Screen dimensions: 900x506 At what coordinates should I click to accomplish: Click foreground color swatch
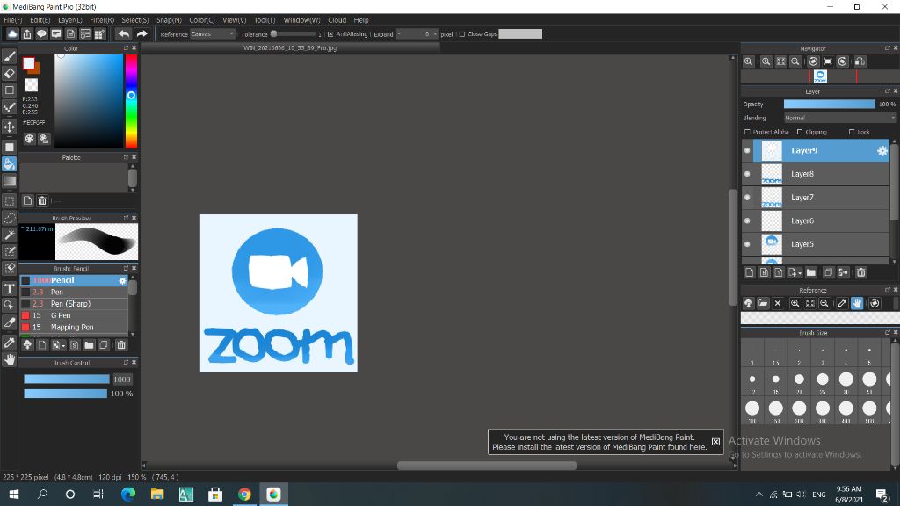tap(29, 63)
